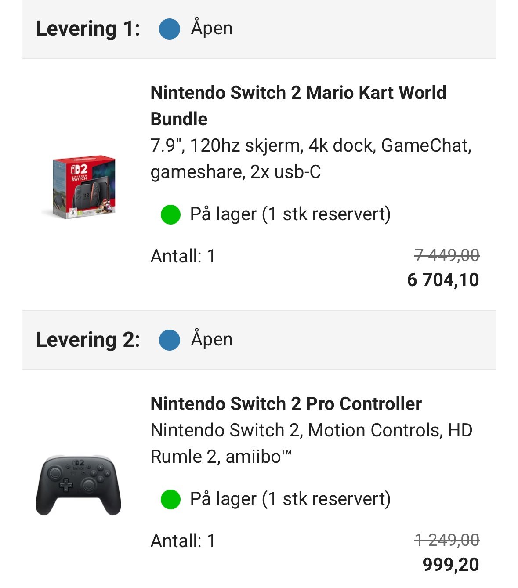Screen dimensions: 518x588
Task: Open the Pro Controller product image
Action: coord(78,484)
